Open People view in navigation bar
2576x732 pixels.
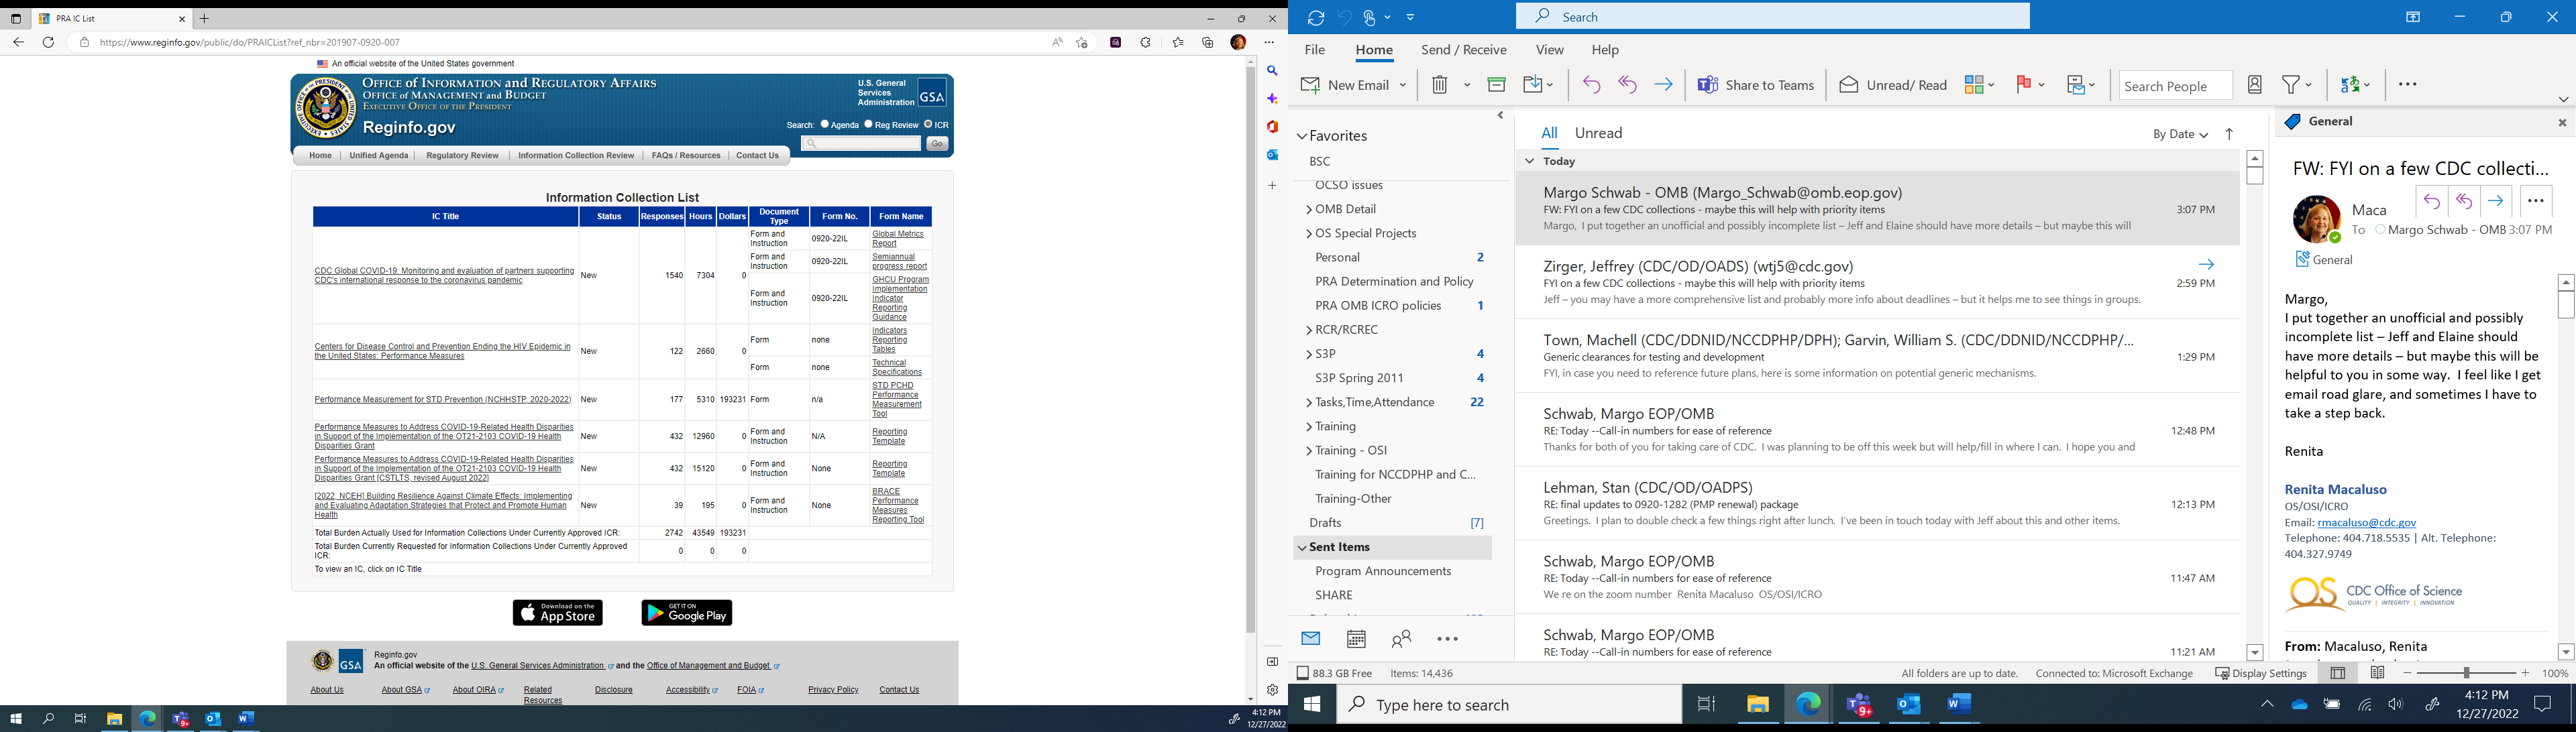pos(1401,639)
